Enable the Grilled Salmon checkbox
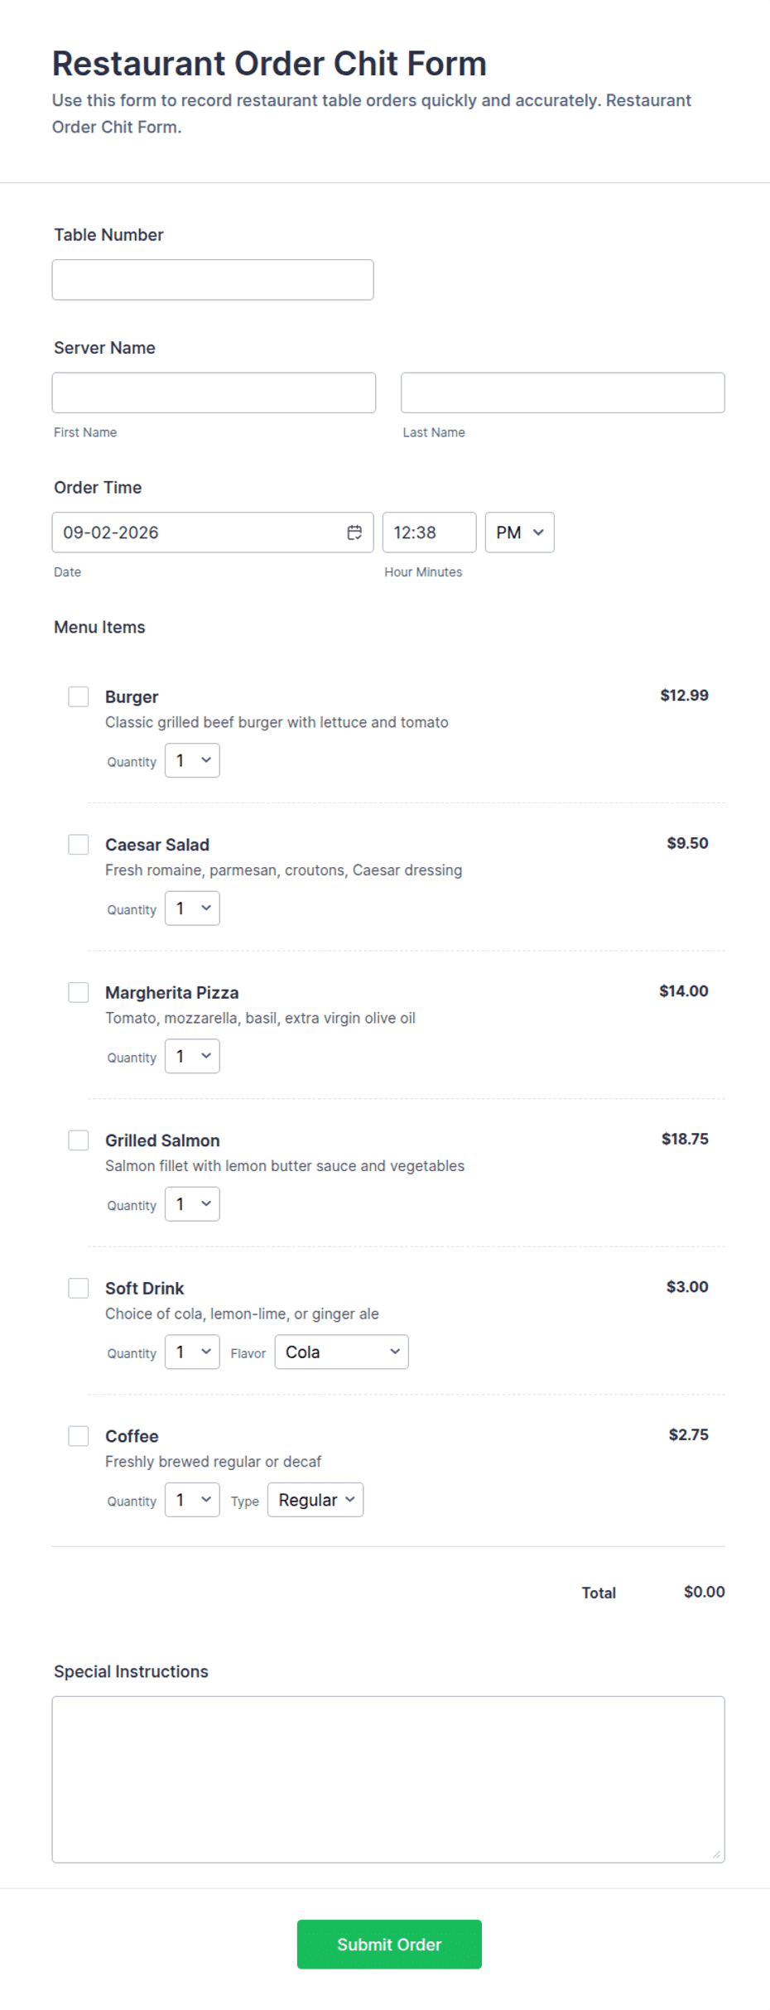This screenshot has height=2010, width=770. coord(79,1140)
